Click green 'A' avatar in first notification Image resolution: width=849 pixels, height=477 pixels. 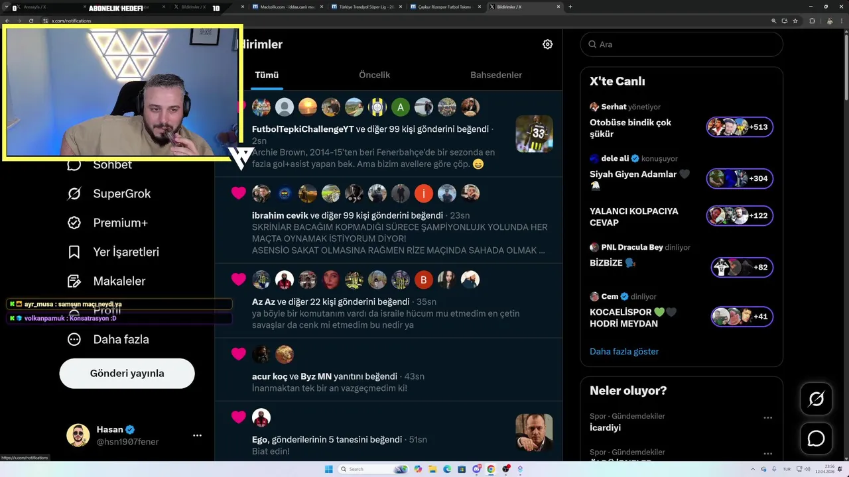pos(401,107)
